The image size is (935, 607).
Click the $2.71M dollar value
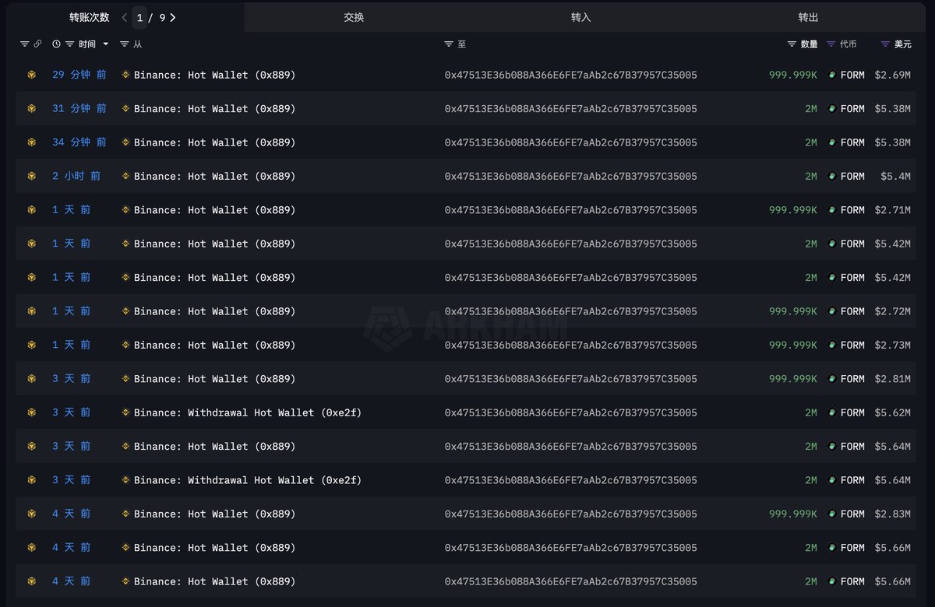click(892, 210)
